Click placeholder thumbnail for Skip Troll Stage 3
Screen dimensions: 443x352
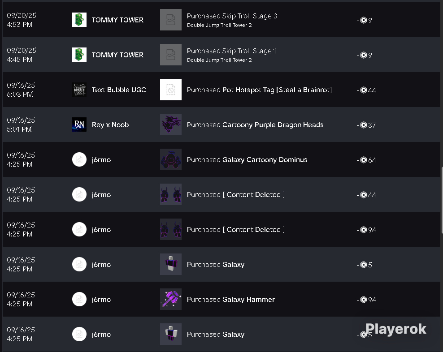point(171,20)
